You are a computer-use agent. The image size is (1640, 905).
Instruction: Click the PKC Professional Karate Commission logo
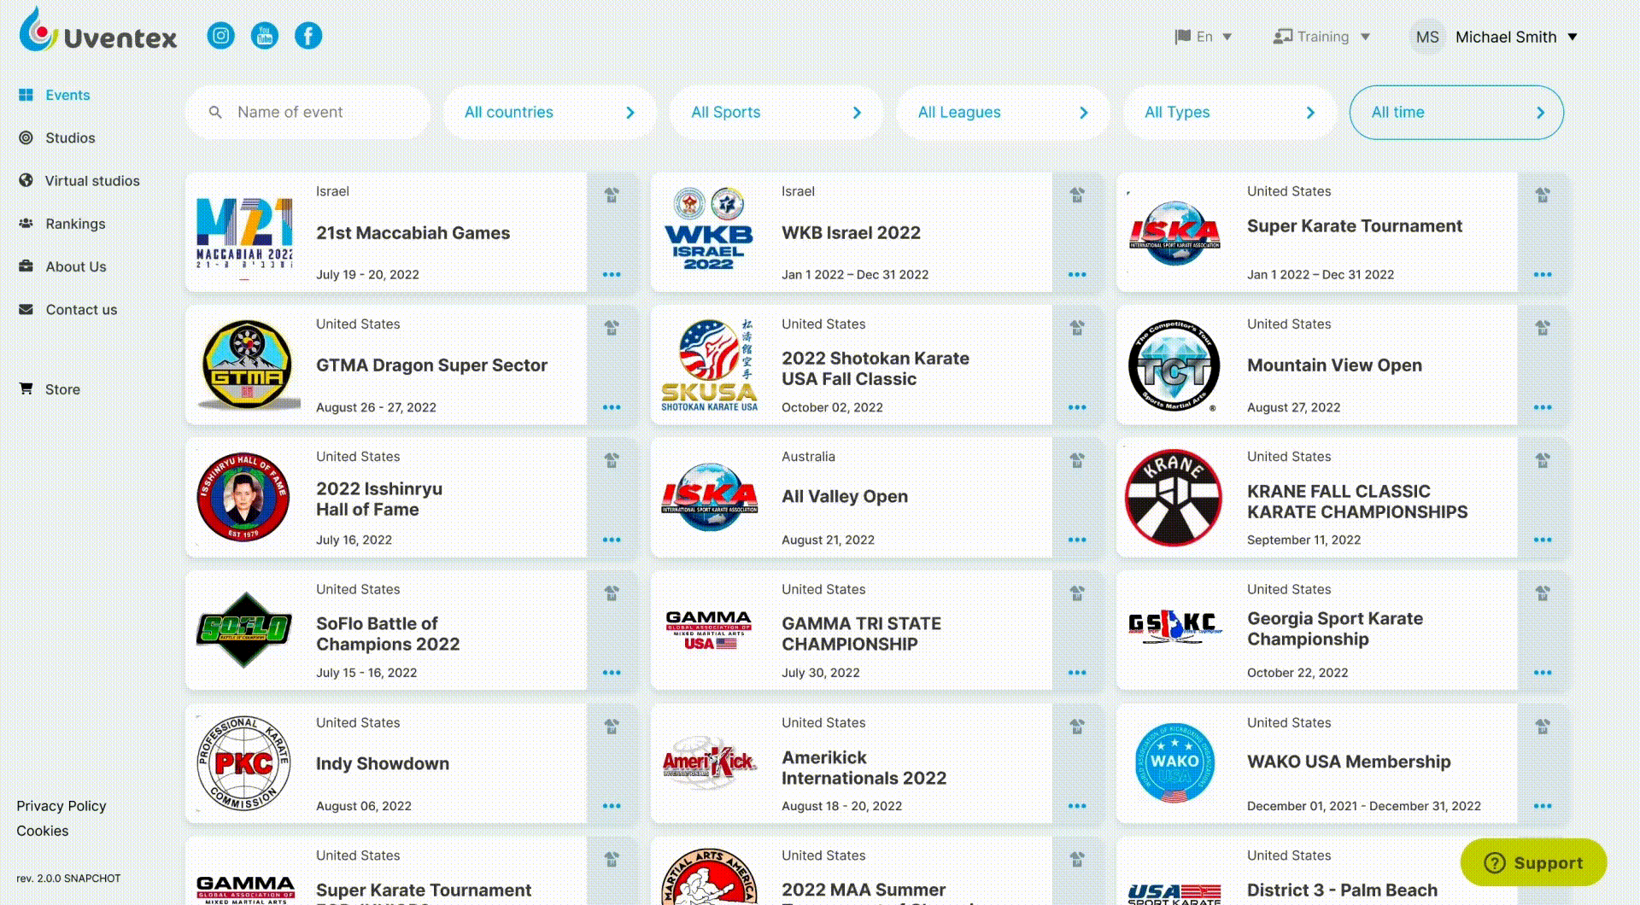pyautogui.click(x=243, y=763)
